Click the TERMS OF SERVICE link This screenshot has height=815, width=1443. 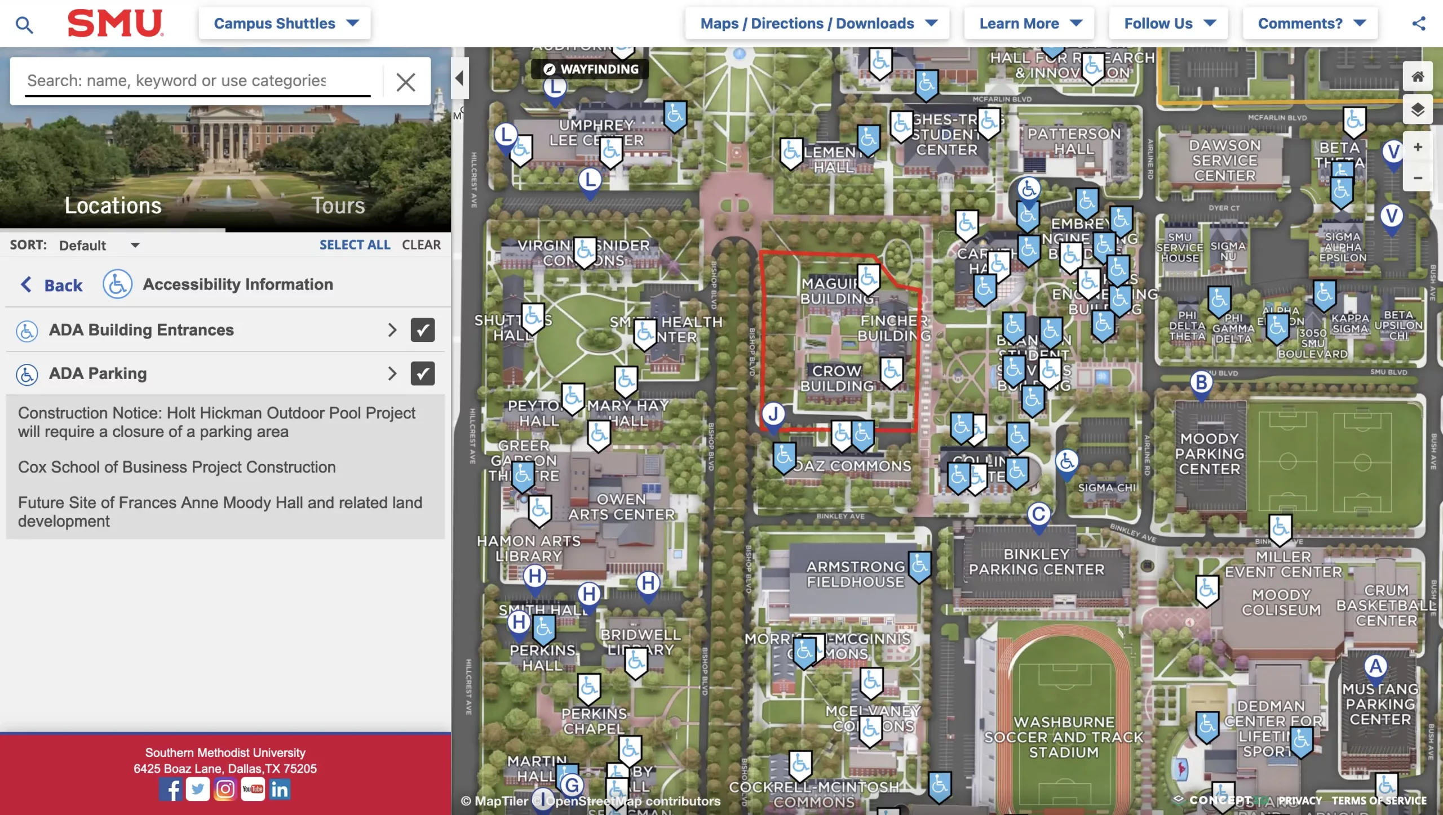[x=1379, y=800]
